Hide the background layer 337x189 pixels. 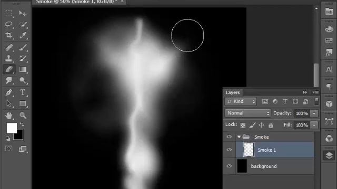229,166
